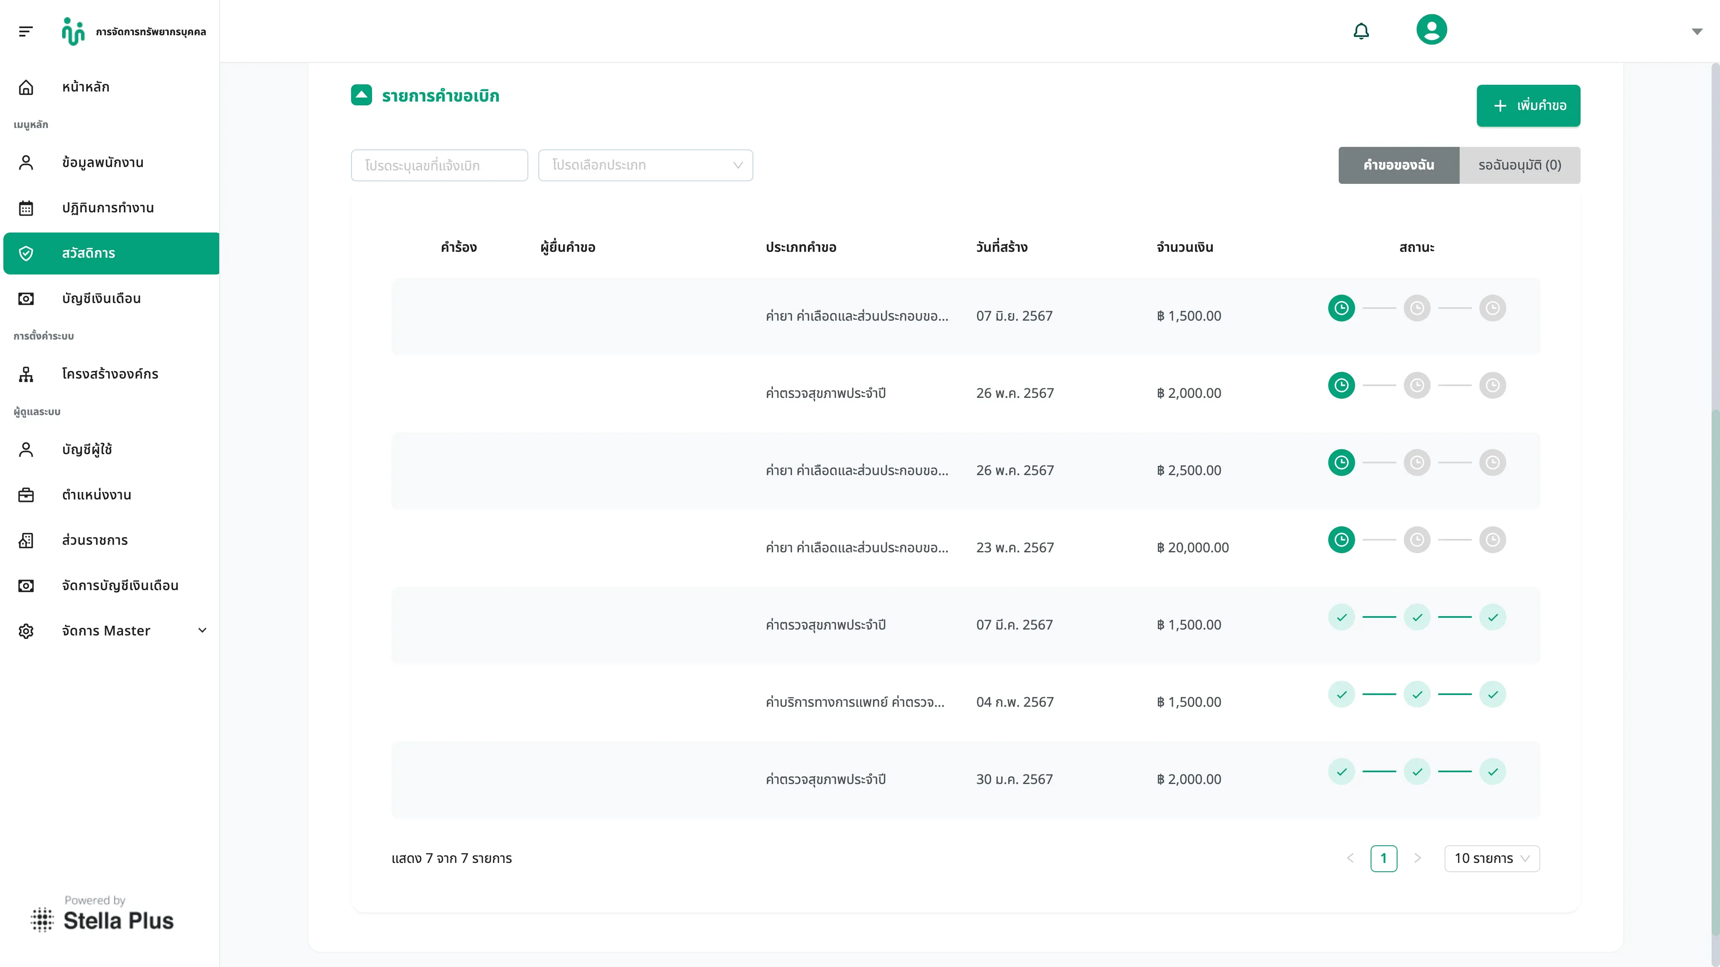This screenshot has height=967, width=1720.
Task: Go to page 1 in pagination
Action: tap(1383, 858)
